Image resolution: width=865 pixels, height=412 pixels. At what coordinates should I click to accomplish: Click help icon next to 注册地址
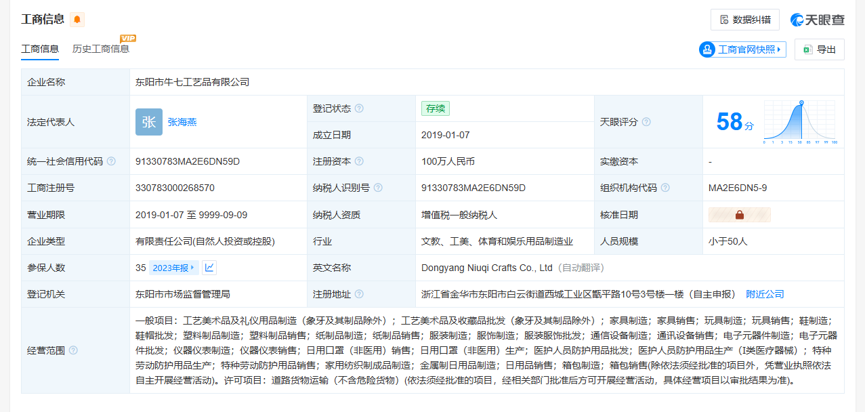coord(359,294)
